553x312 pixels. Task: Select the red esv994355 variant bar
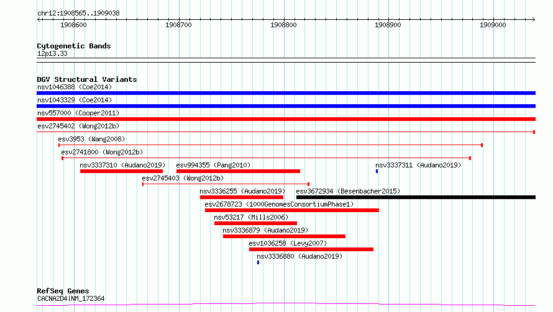point(238,171)
